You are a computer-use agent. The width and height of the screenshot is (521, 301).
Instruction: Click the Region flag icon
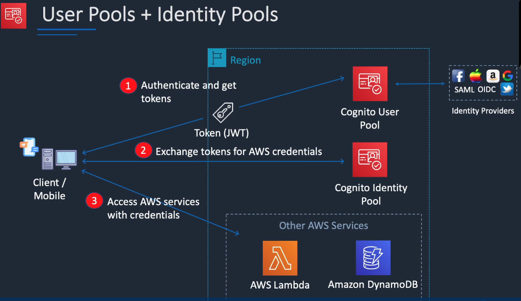coord(217,58)
